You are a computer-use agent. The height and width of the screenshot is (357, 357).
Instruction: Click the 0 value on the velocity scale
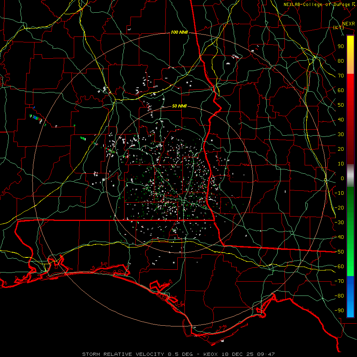pos(342,178)
